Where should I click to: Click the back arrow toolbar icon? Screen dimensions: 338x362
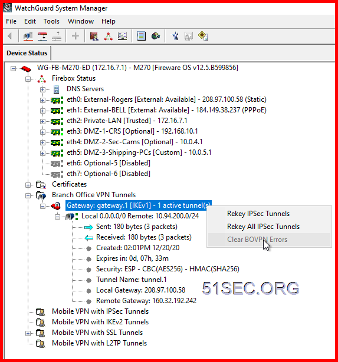pyautogui.click(x=9, y=36)
